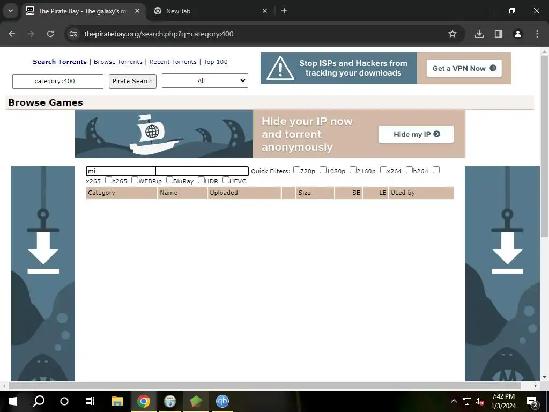The height and width of the screenshot is (412, 549).
Task: Open the Windows Start menu
Action: [13, 401]
